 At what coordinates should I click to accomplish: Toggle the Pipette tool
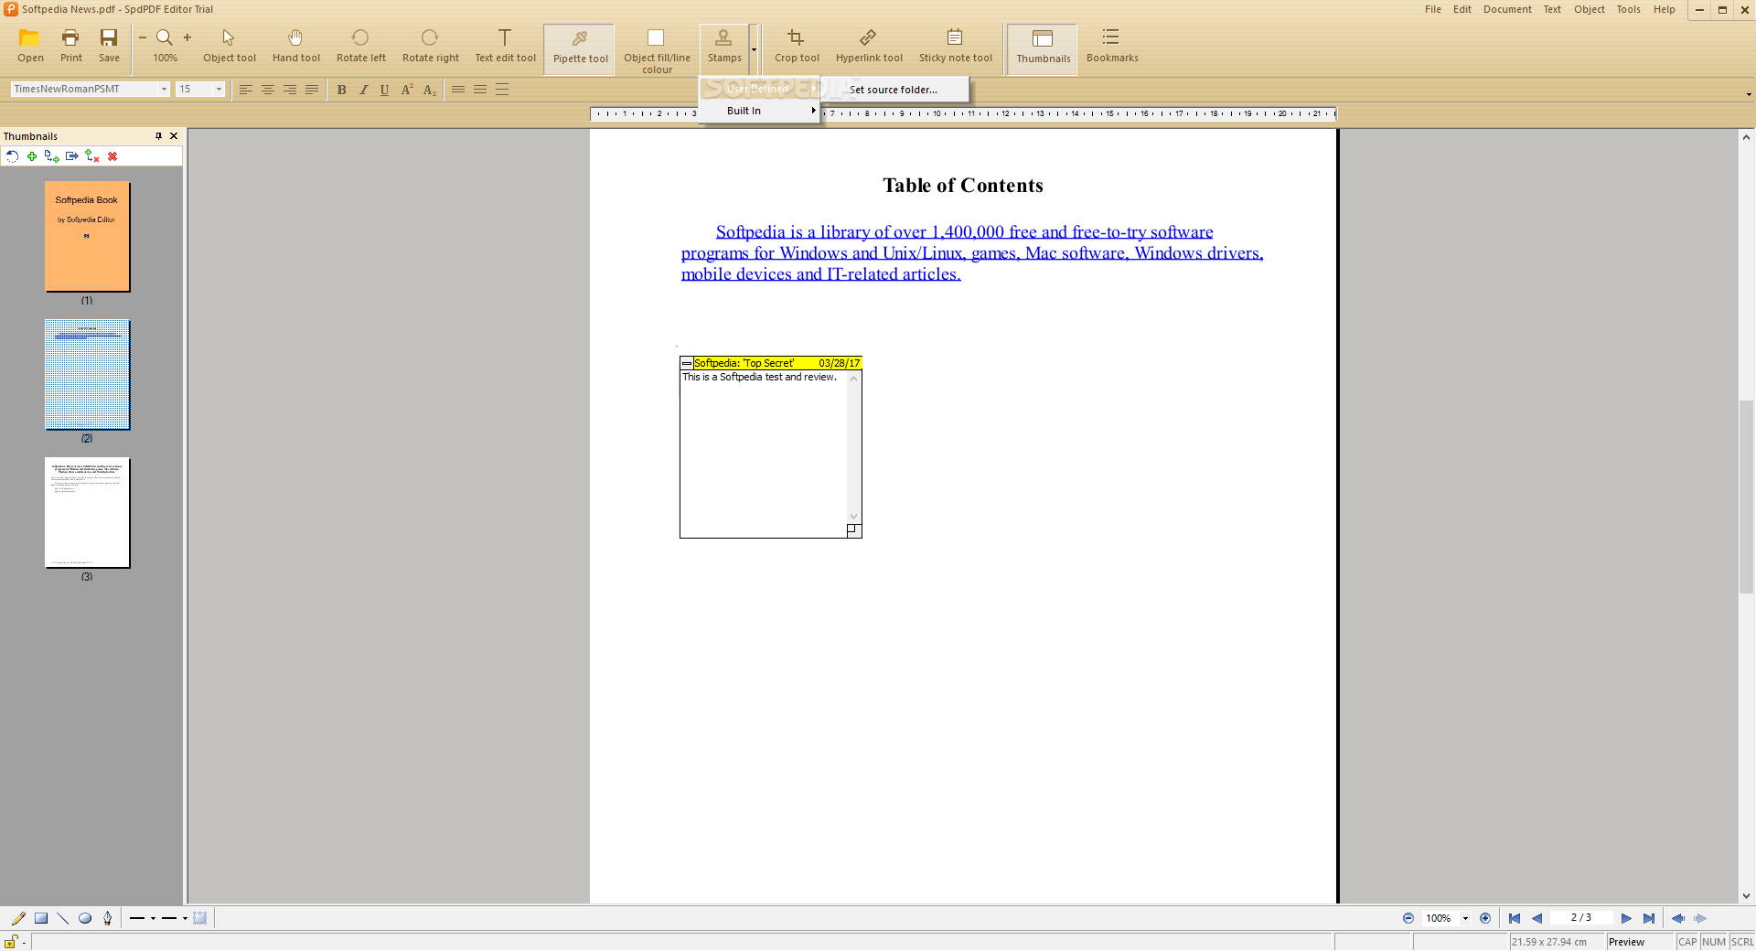pos(580,48)
